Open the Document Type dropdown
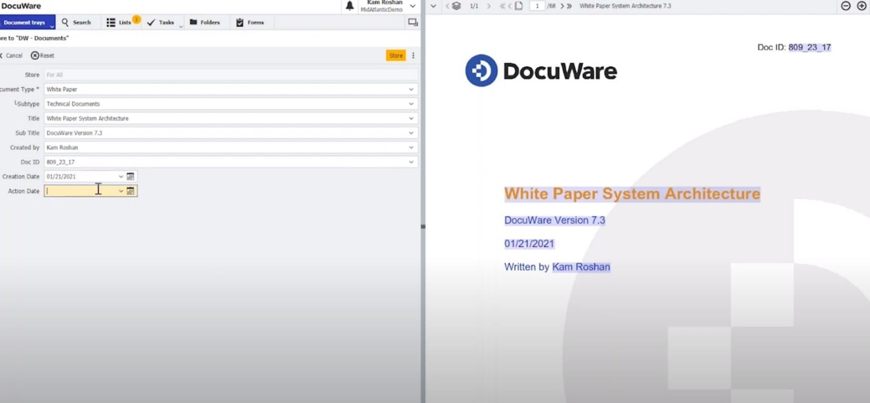Image resolution: width=870 pixels, height=403 pixels. pyautogui.click(x=411, y=89)
